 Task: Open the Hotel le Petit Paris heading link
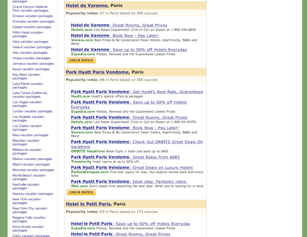coord(88,204)
